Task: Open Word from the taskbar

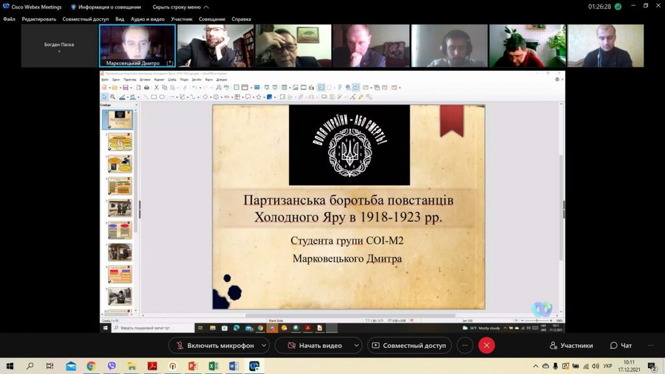Action: (x=233, y=366)
